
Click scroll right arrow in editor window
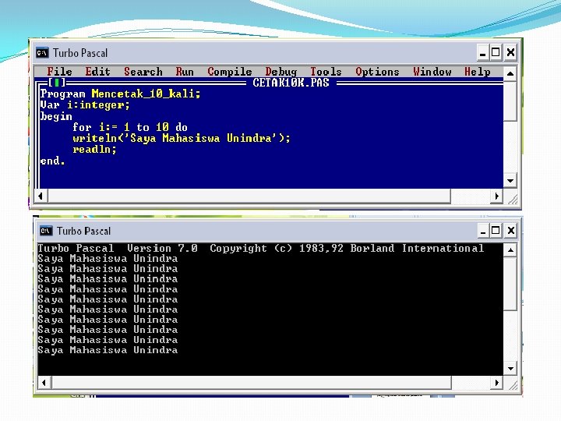click(x=496, y=196)
